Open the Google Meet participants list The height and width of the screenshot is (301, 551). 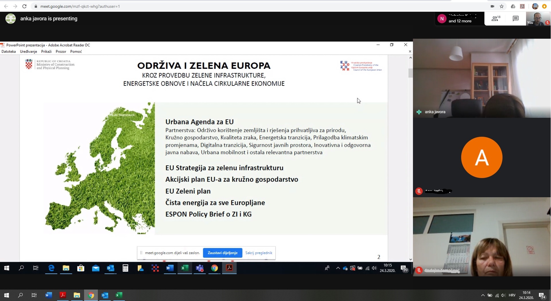click(495, 18)
